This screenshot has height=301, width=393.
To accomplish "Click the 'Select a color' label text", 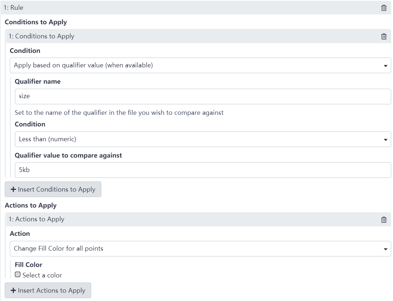I will pos(42,275).
